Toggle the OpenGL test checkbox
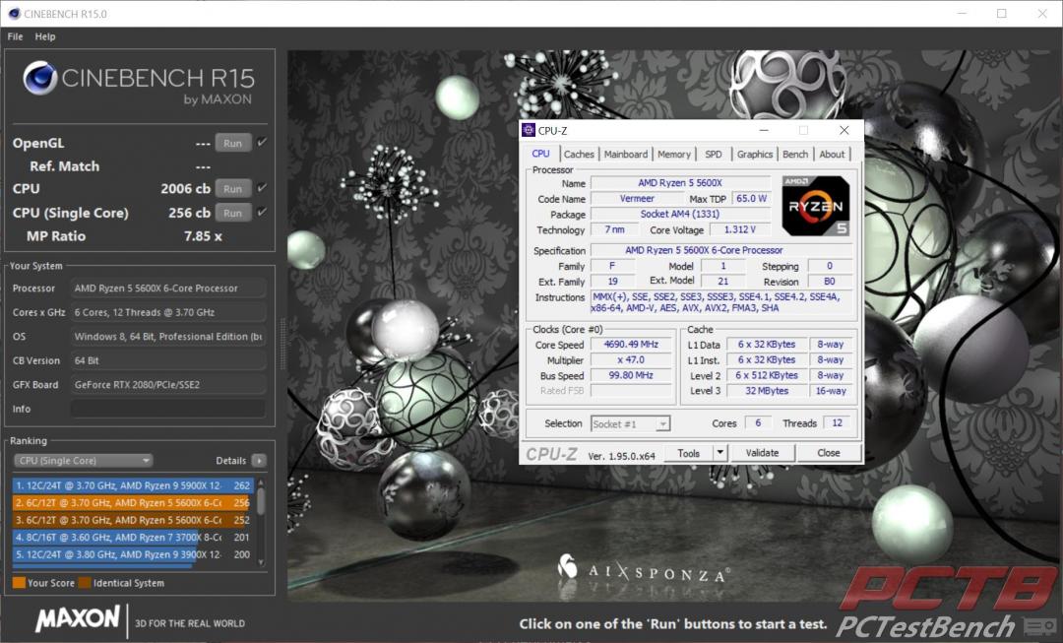Viewport: 1063px width, 643px height. click(x=262, y=143)
